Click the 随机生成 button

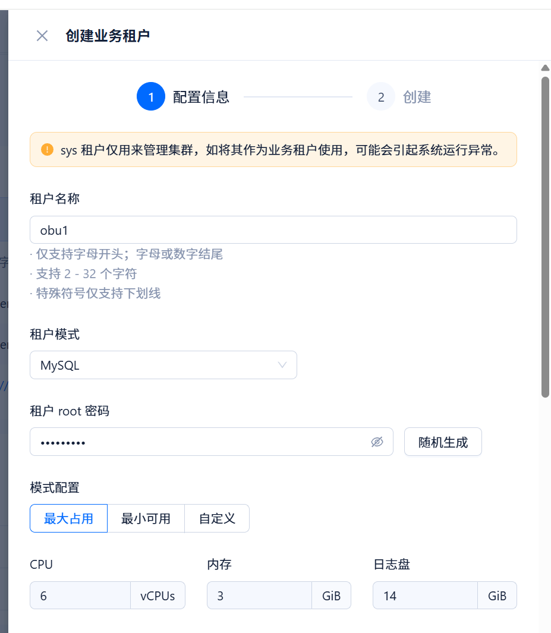click(443, 442)
